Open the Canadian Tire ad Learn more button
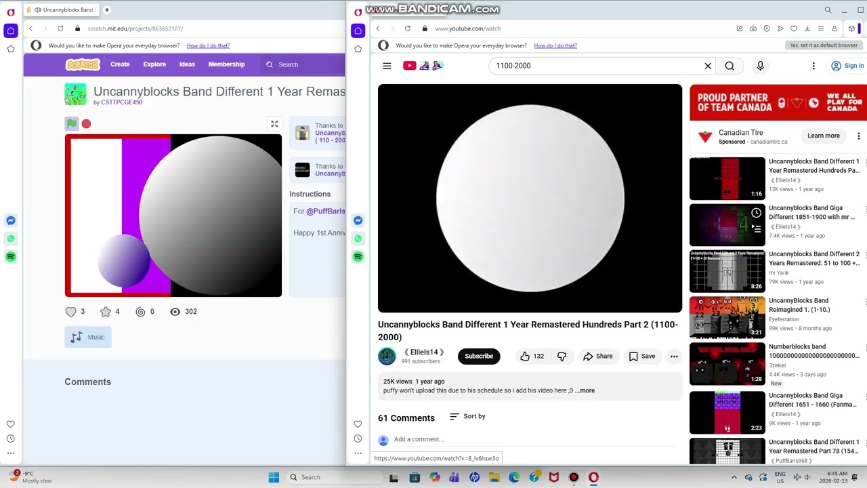The image size is (867, 488). coord(824,136)
